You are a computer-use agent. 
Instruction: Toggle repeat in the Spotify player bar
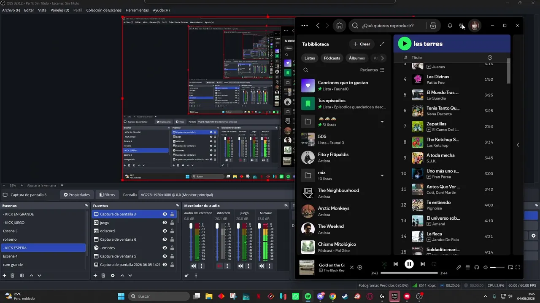click(x=434, y=264)
